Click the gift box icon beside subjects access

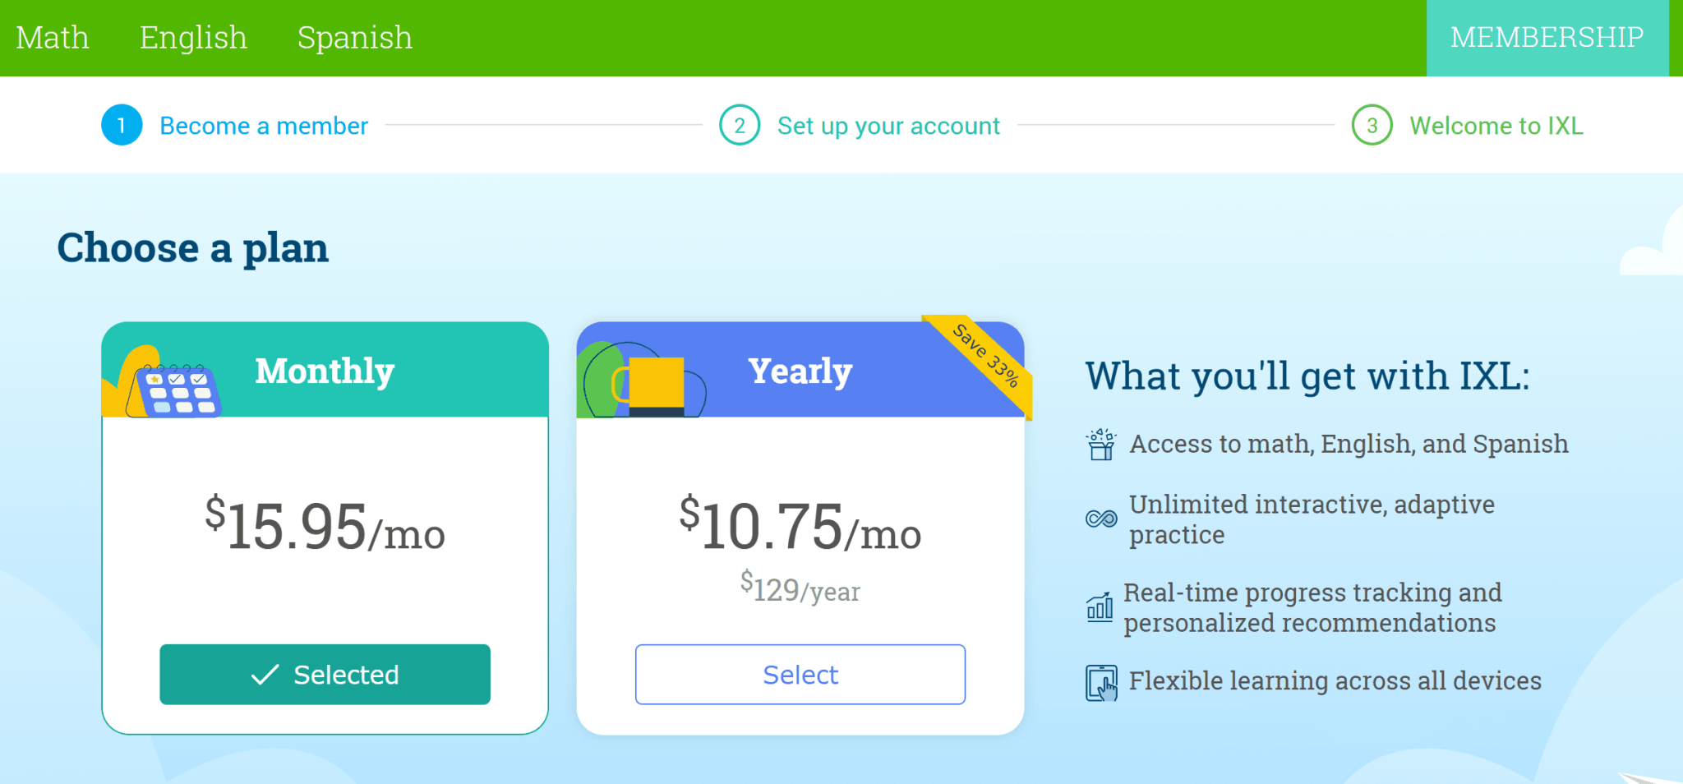point(1101,445)
